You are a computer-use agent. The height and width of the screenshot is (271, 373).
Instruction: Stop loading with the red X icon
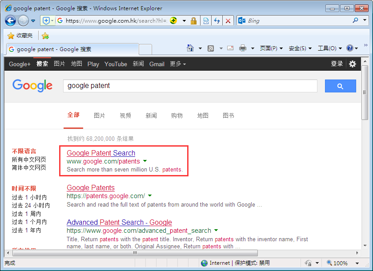[228, 21]
